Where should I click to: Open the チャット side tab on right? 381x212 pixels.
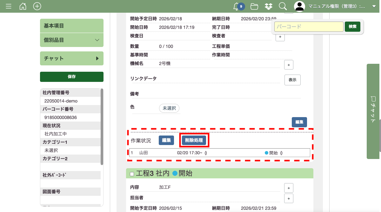[374, 111]
